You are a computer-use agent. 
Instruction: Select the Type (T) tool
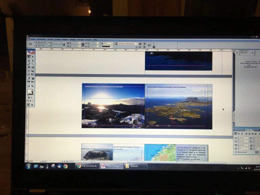click(33, 60)
